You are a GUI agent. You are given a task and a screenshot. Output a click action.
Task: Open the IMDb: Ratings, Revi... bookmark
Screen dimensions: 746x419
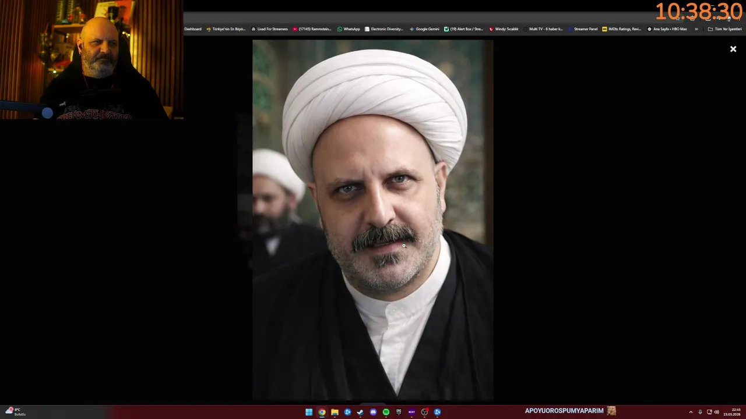tap(621, 29)
